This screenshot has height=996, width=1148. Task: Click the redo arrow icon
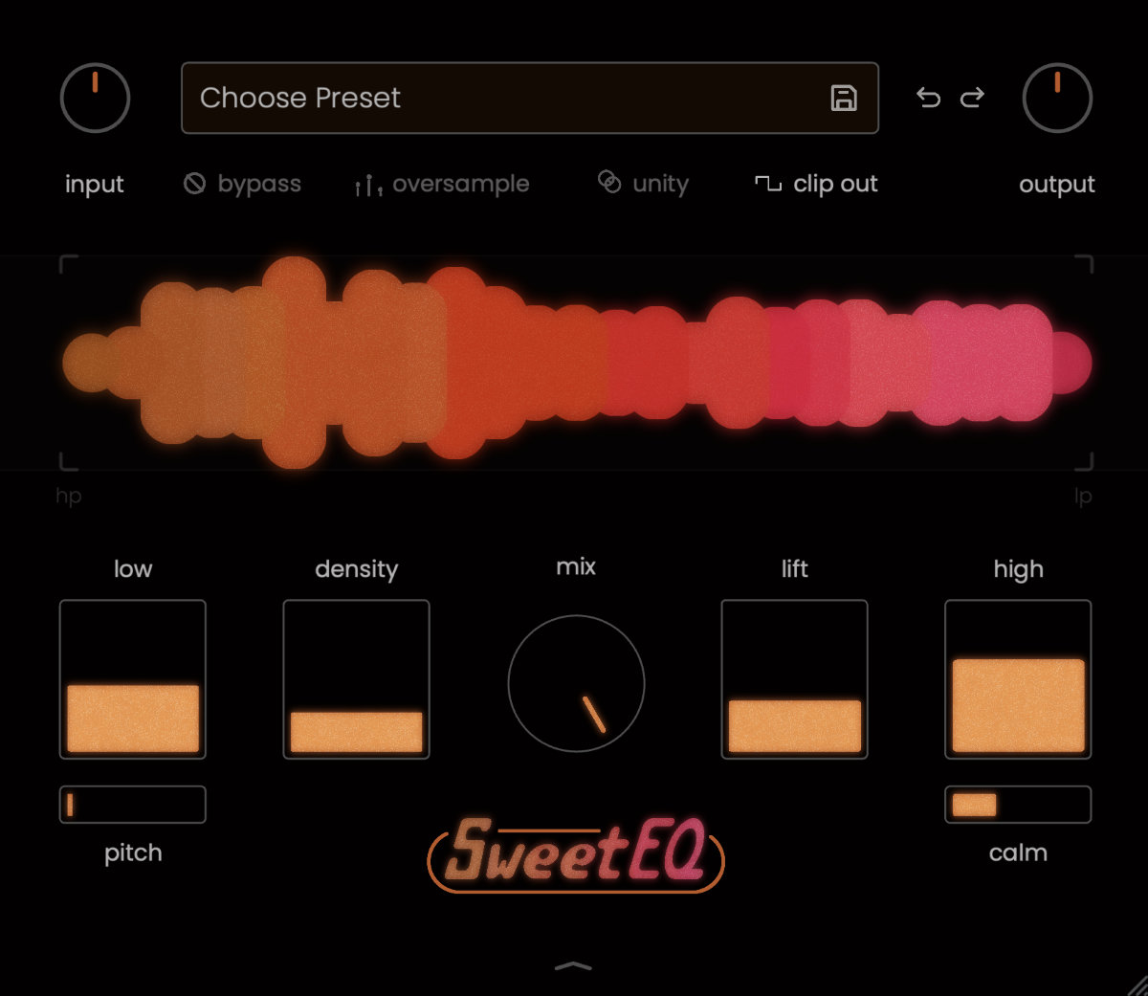[972, 98]
